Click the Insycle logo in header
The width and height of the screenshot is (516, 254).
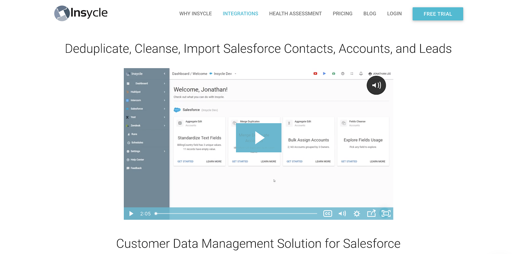(x=81, y=13)
